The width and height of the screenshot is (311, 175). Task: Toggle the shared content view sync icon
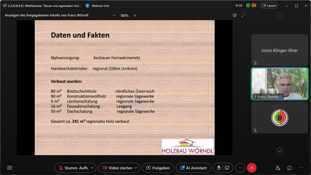234,15
